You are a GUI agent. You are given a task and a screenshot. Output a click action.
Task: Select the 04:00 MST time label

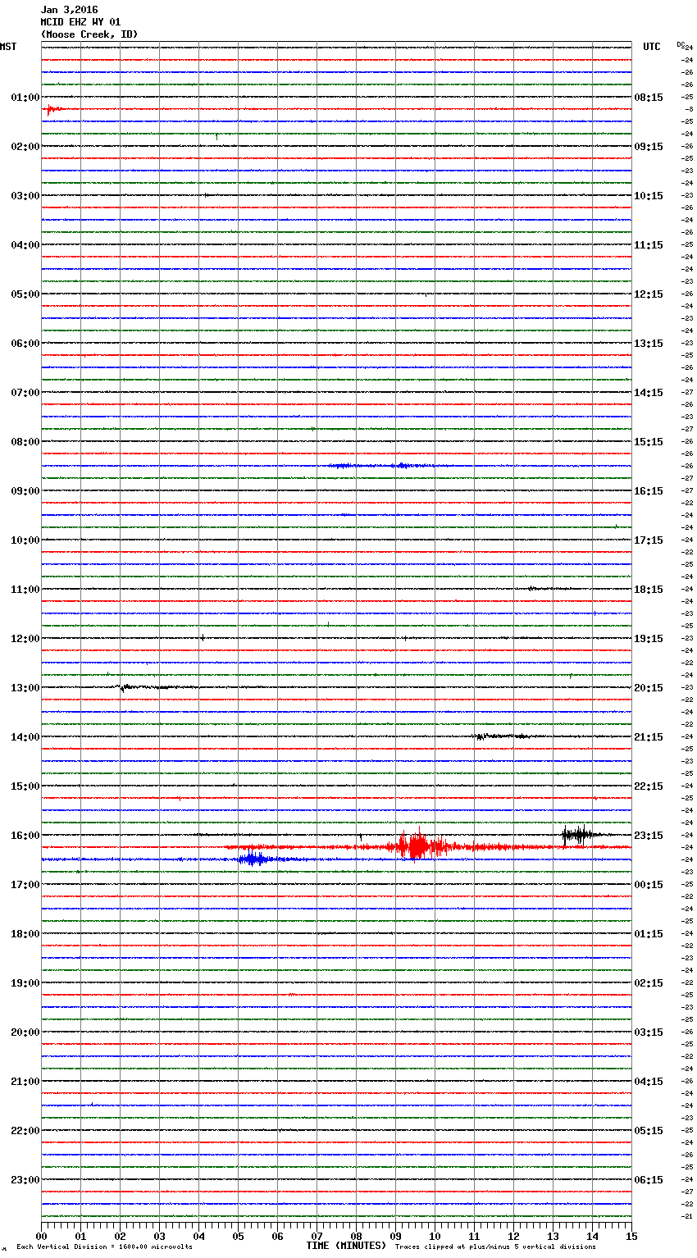point(25,244)
